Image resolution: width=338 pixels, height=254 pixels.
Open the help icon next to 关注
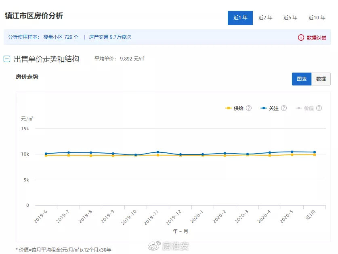click(x=284, y=108)
